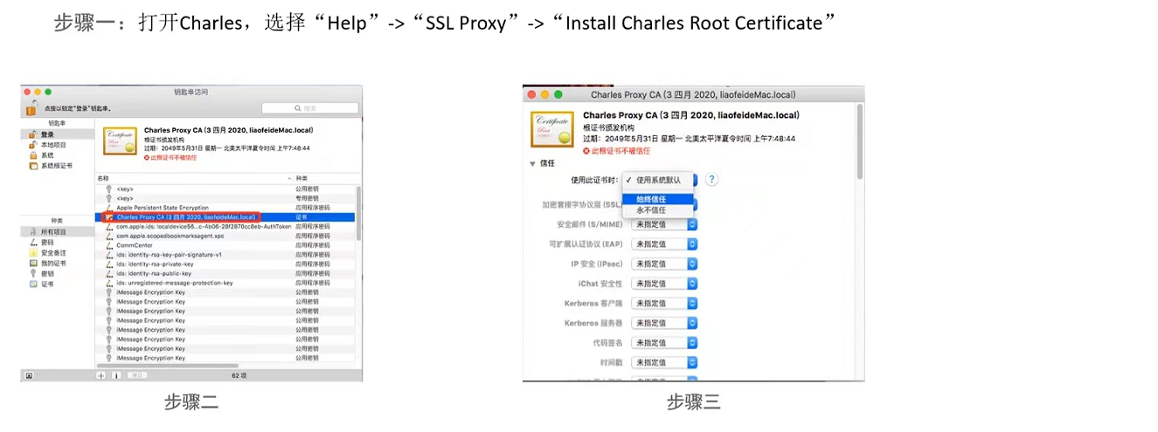The image size is (1158, 432).
Task: Click the first <key> row in list
Action: 225,189
